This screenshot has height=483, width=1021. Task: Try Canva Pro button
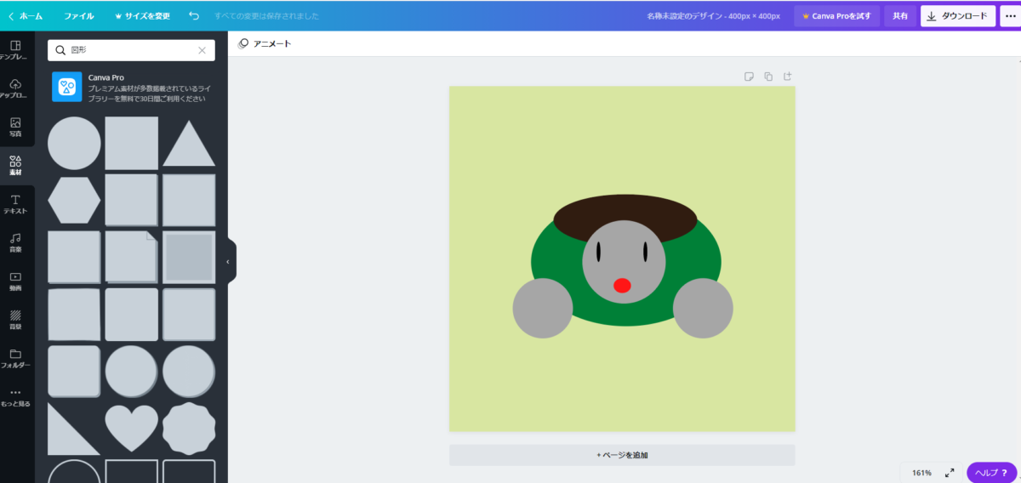[x=837, y=15]
